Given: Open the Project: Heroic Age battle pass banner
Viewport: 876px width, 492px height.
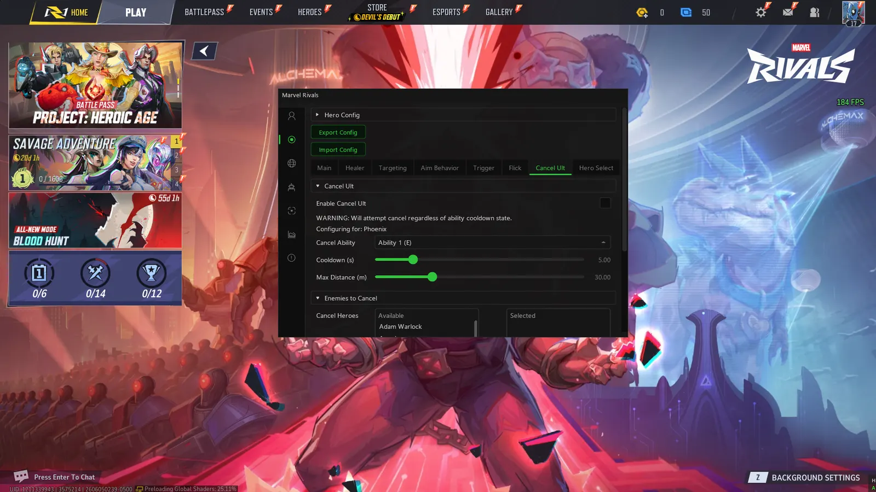Looking at the screenshot, I should pyautogui.click(x=95, y=85).
